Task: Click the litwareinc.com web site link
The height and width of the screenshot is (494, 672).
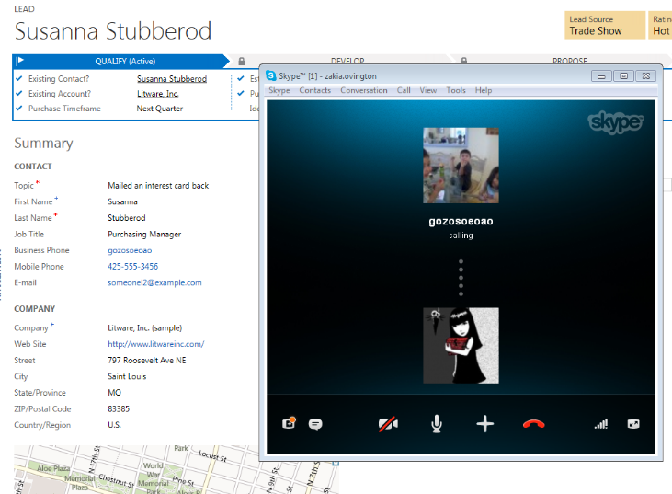Action: pos(155,344)
